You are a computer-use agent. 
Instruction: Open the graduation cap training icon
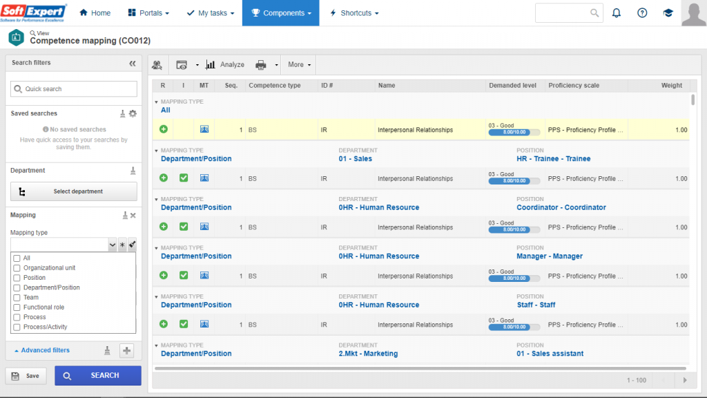pyautogui.click(x=668, y=13)
